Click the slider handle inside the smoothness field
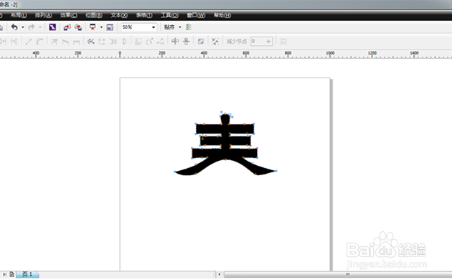Image resolution: width=452 pixels, height=280 pixels. [x=268, y=42]
